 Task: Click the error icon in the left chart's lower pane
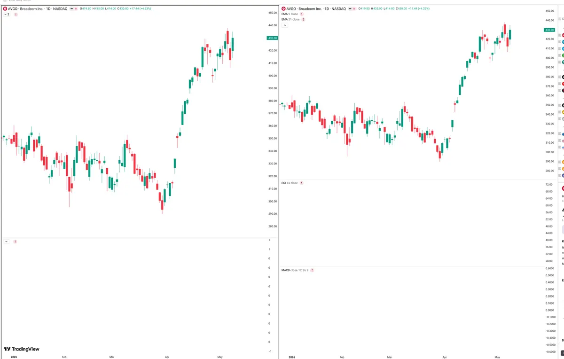[x=16, y=242]
